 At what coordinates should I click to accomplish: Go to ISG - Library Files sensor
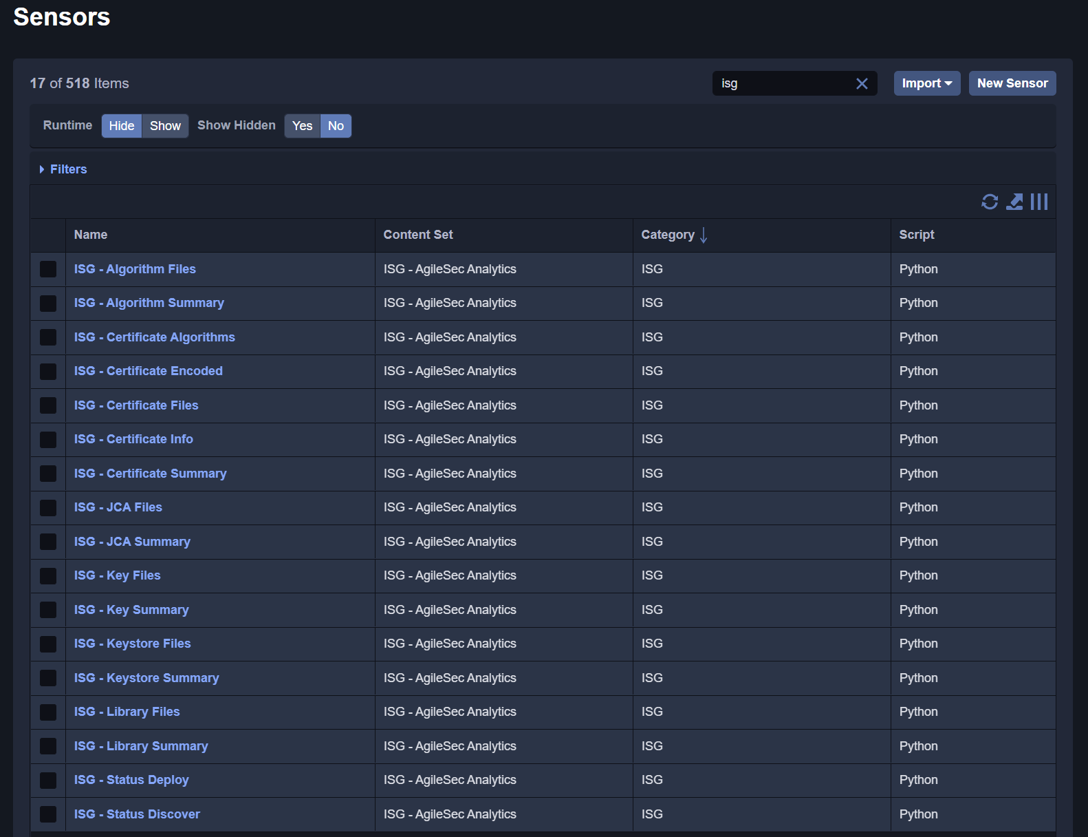coord(127,712)
